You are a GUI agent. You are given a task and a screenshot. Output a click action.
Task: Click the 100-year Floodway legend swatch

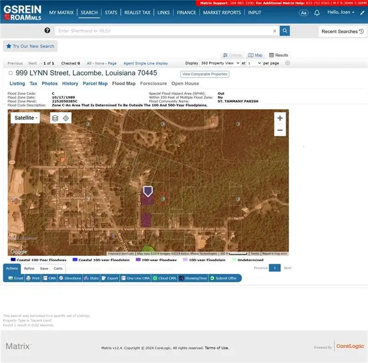point(138,260)
